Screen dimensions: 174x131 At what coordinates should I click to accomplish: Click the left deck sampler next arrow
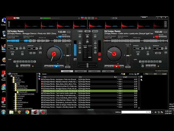point(34,53)
